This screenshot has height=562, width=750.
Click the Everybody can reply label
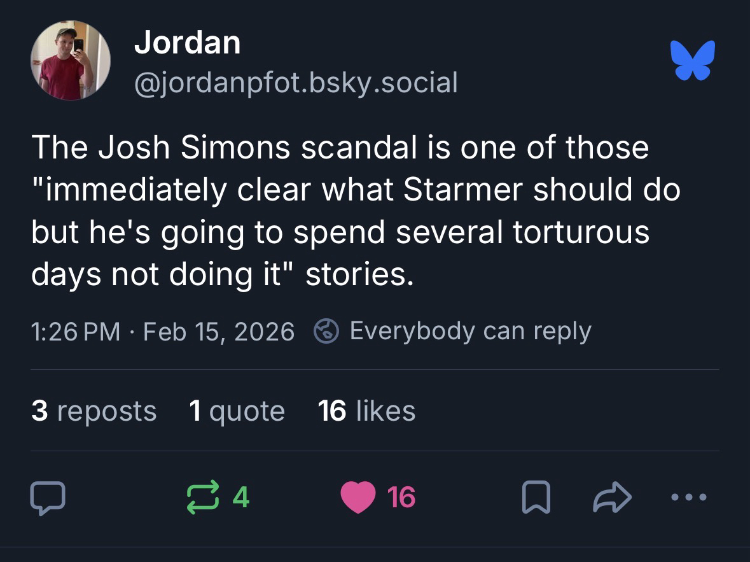(x=470, y=331)
